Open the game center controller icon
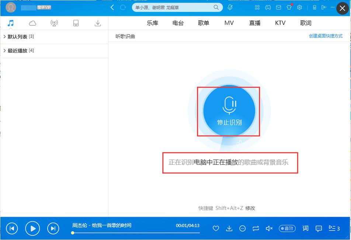This screenshot has height=240, width=351. (x=268, y=7)
